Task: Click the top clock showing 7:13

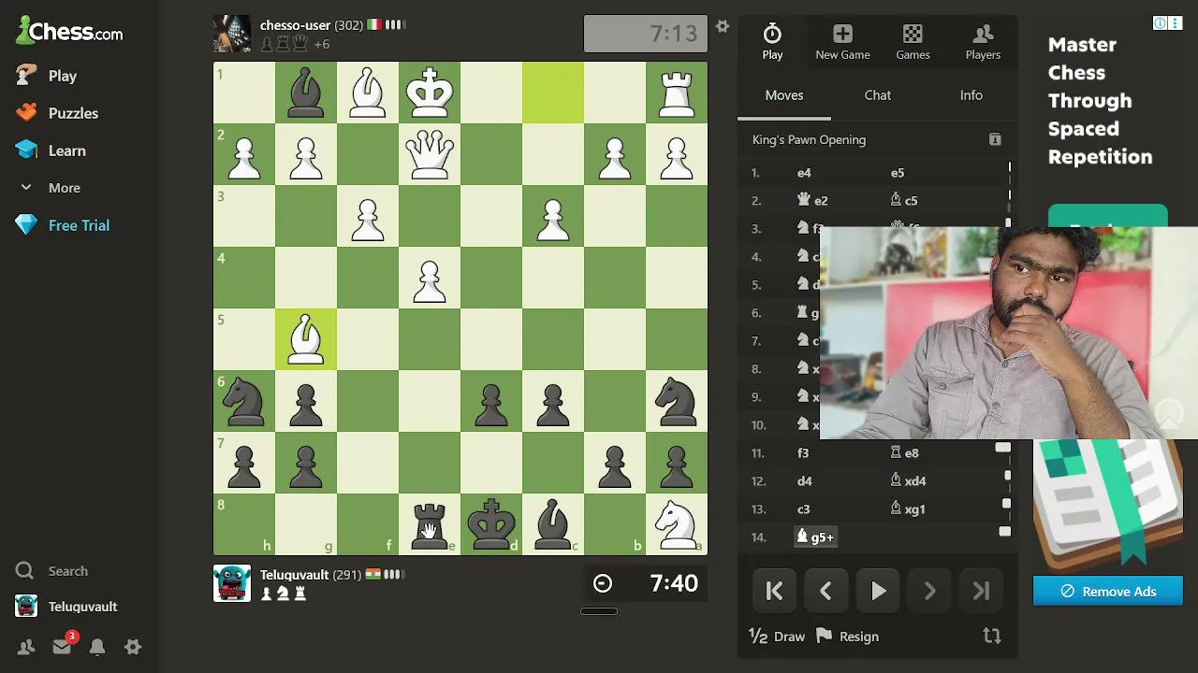Action: point(646,34)
